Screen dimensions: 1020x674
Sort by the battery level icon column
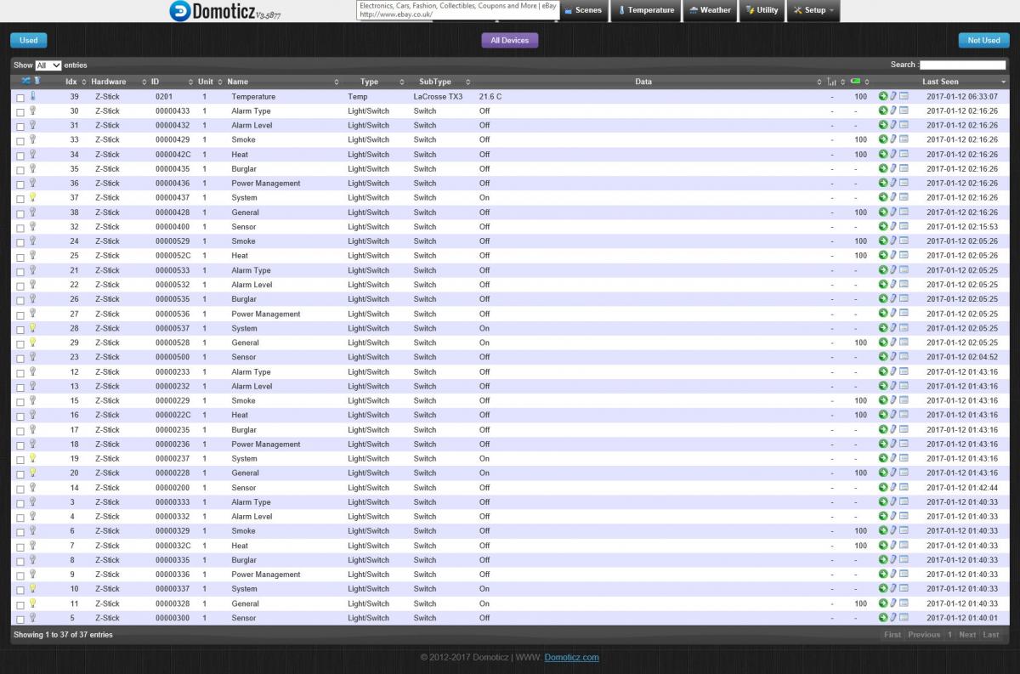(x=855, y=82)
